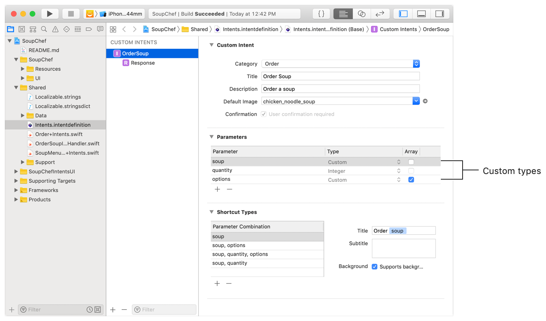Toggle the Inspectors panel
This screenshot has height=321, width=546.
[x=440, y=14]
